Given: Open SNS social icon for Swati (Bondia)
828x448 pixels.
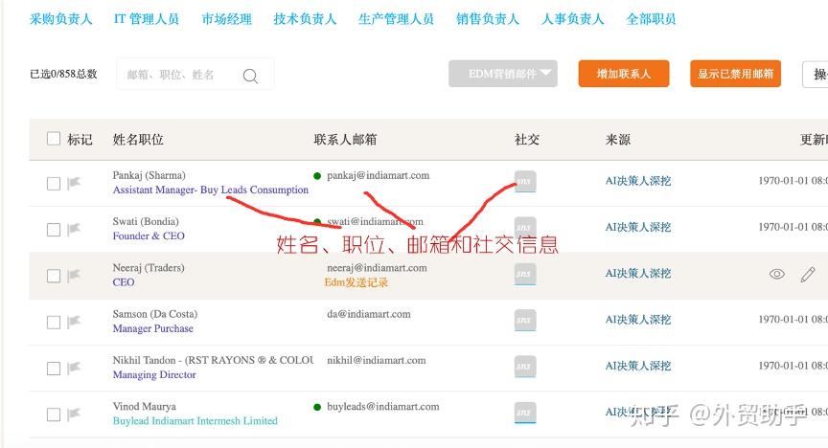Looking at the screenshot, I should (x=525, y=228).
